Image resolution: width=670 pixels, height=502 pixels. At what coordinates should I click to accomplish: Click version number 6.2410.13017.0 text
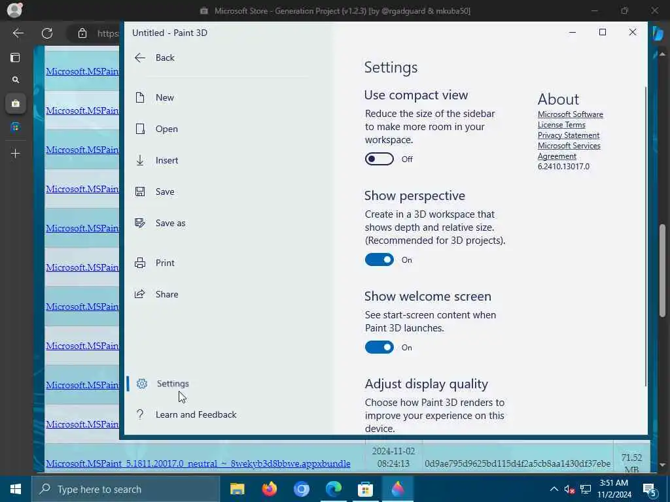point(563,167)
